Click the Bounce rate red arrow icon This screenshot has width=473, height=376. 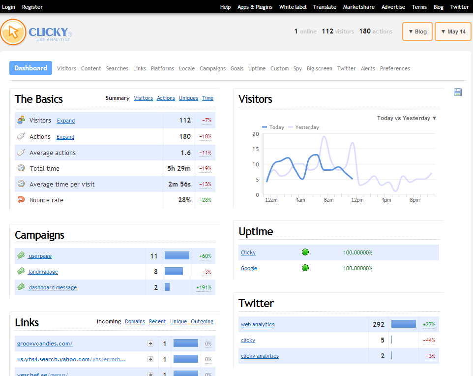tap(21, 200)
